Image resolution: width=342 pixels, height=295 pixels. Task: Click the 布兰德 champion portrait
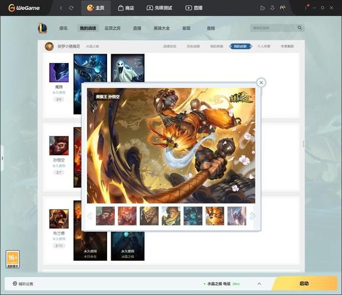click(x=59, y=219)
